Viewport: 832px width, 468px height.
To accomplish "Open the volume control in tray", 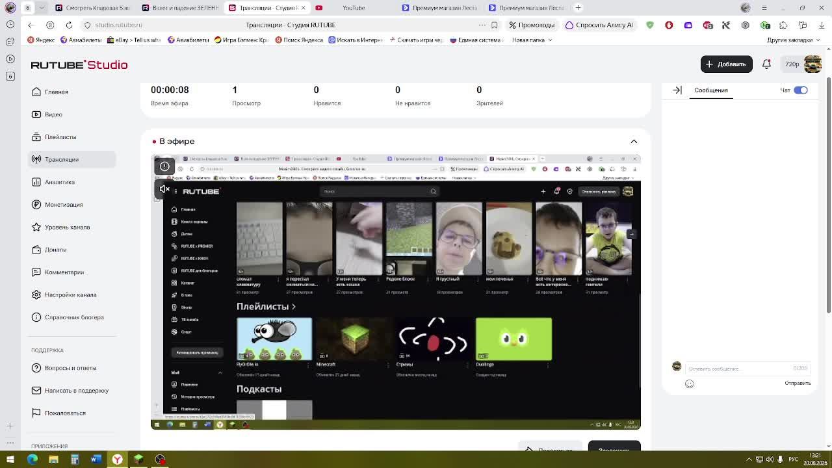I will coord(770,460).
